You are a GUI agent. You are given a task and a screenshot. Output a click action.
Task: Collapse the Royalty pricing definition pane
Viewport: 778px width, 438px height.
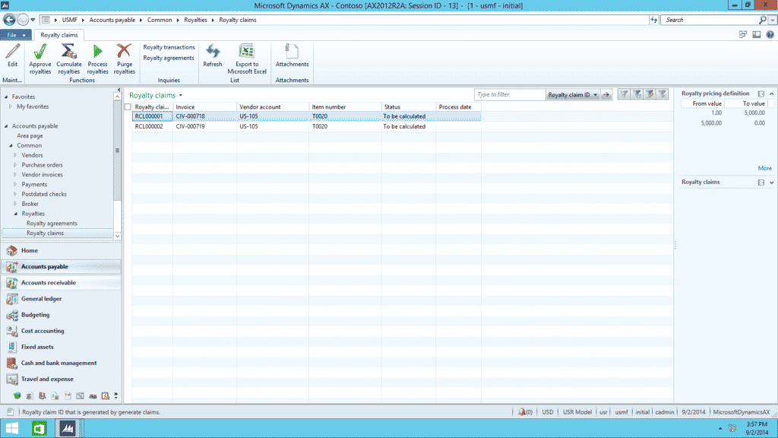pyautogui.click(x=772, y=94)
